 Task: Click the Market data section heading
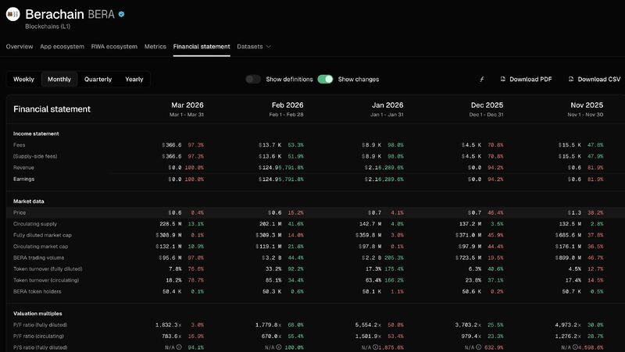[29, 201]
